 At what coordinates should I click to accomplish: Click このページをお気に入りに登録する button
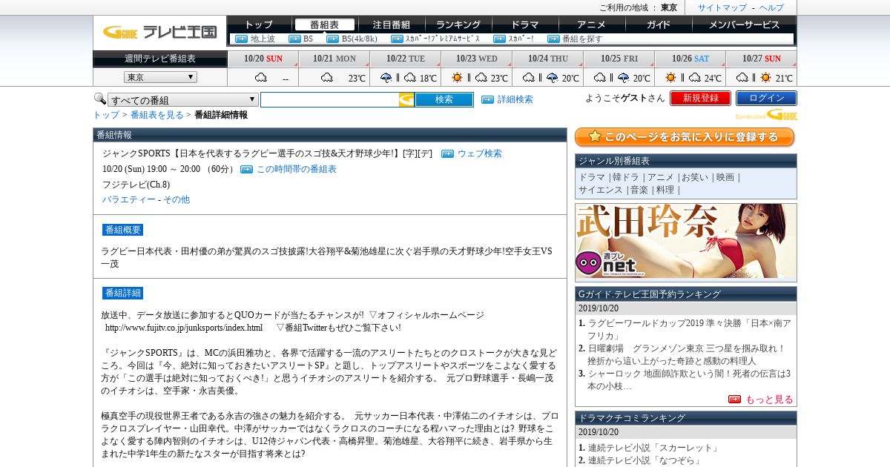click(x=685, y=137)
